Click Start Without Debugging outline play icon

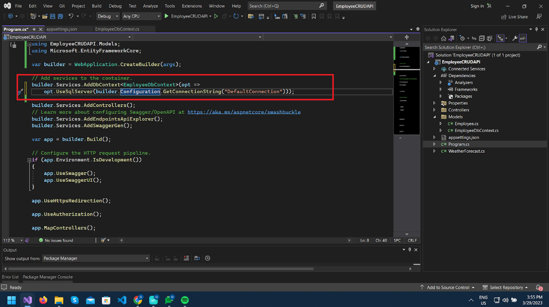[216, 16]
